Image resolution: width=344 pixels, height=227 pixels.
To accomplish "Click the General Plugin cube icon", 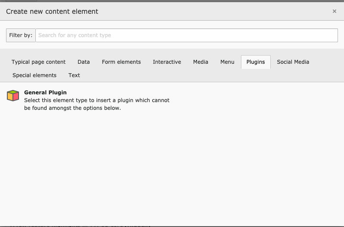I will [13, 96].
